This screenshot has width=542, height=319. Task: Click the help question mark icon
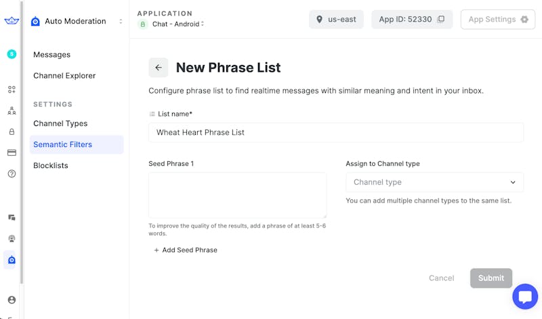point(12,174)
